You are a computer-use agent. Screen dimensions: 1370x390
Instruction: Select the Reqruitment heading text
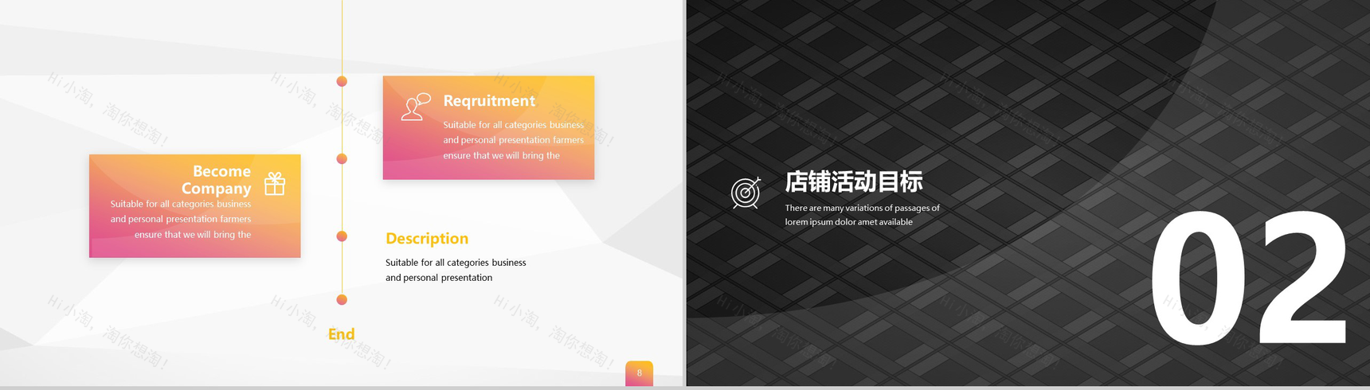(x=489, y=101)
